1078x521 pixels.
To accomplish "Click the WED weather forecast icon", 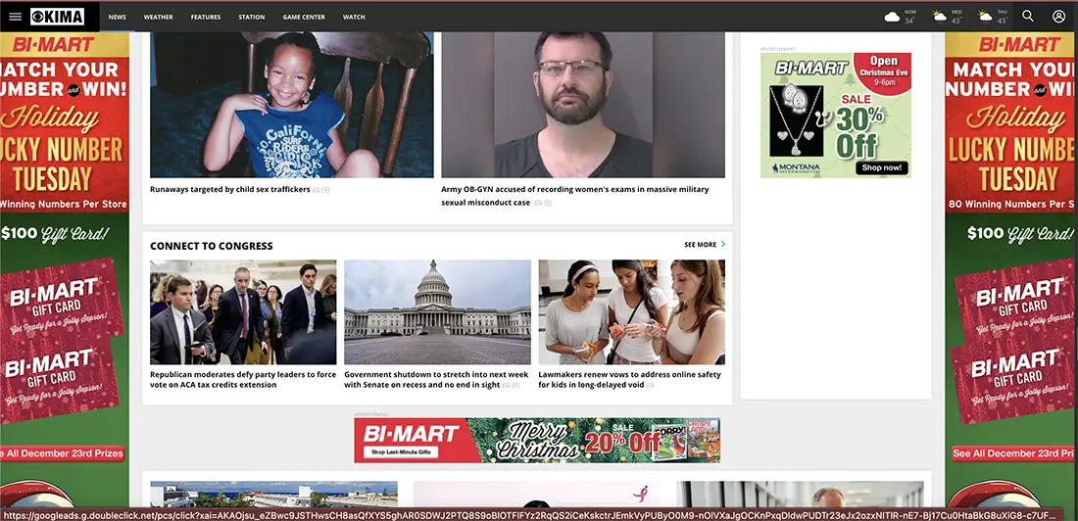I will point(939,17).
